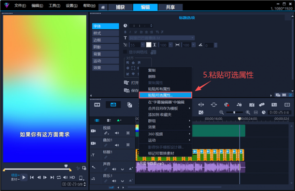The image size is (295, 191).
Task: Show all visible tracks icon
Action: click(x=97, y=120)
